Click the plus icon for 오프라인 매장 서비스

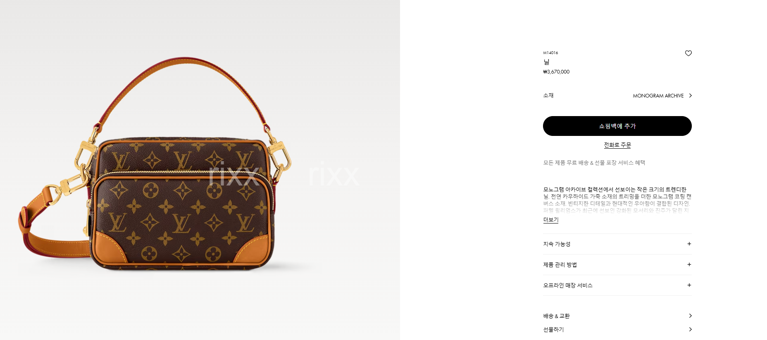coord(689,285)
